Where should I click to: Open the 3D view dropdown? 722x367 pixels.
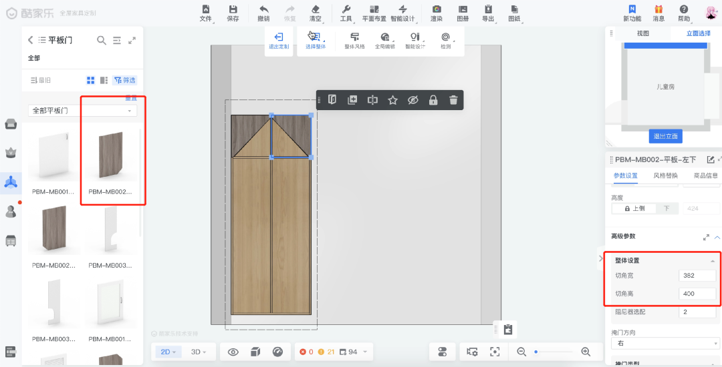[x=199, y=352]
